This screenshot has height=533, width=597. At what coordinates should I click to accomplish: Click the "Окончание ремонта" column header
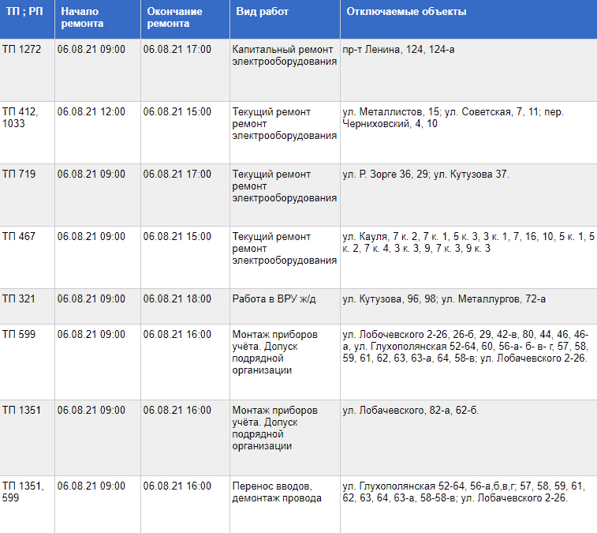pos(174,17)
